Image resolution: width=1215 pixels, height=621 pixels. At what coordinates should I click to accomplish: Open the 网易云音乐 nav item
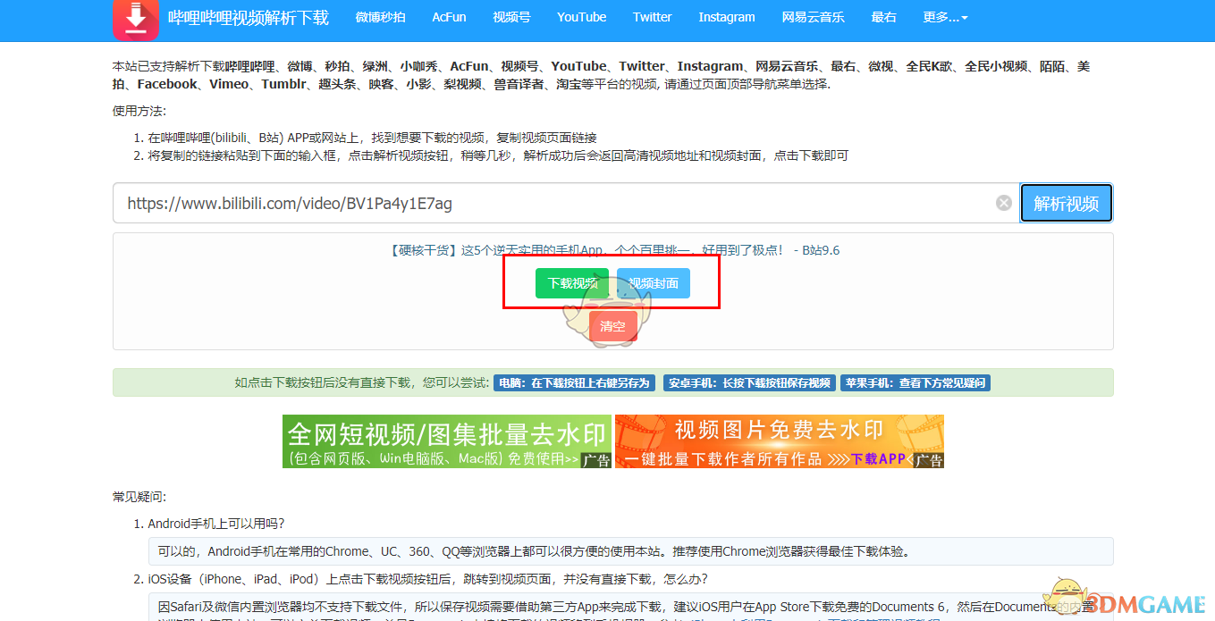tap(813, 17)
